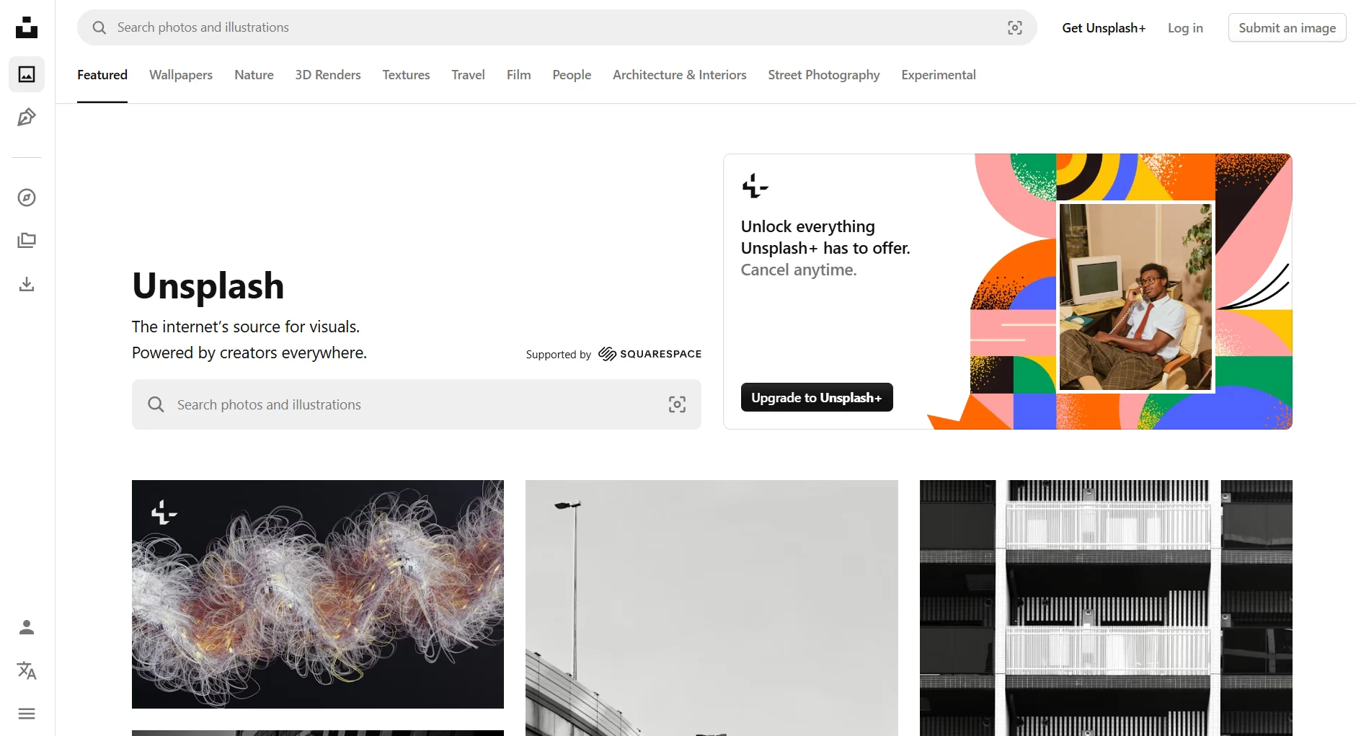1356x736 pixels.
Task: Open the Downloads icon in sidebar
Action: [x=27, y=284]
